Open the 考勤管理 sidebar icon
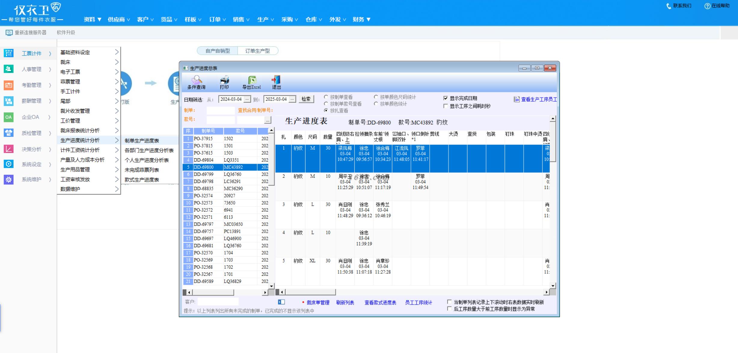738x353 pixels. click(8, 85)
